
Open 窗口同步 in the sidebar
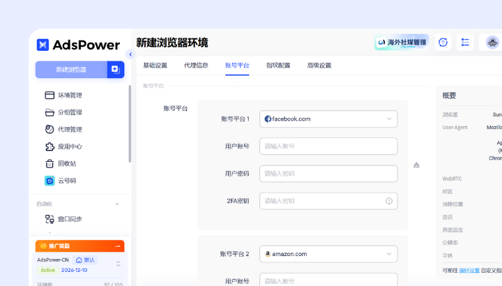pos(63,219)
